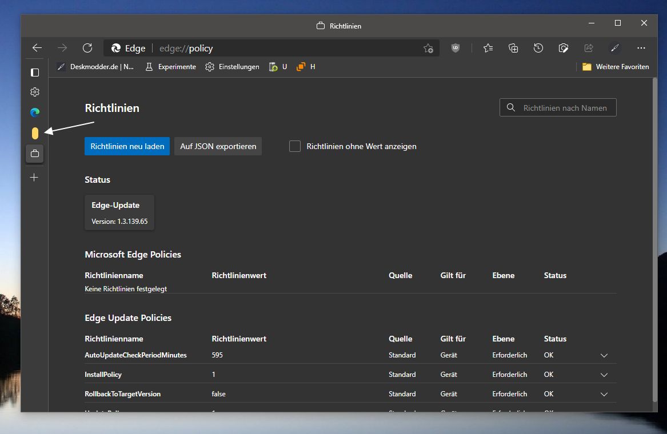667x434 pixels.
Task: Click the Edge-Update version status card
Action: 119,212
